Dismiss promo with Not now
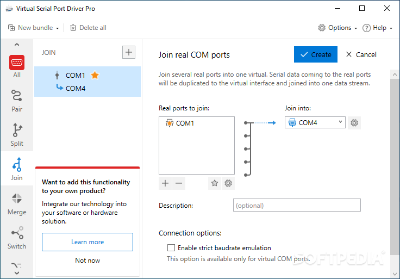Viewport: 400px width, 279px height. coord(87,261)
